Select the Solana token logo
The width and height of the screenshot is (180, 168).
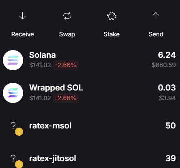point(13,60)
